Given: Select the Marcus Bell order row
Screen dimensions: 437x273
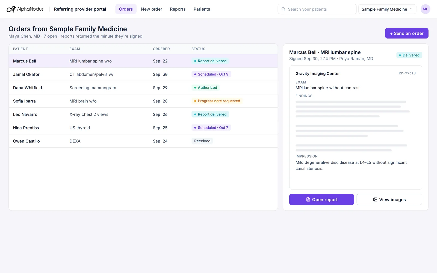Looking at the screenshot, I should pyautogui.click(x=143, y=61).
